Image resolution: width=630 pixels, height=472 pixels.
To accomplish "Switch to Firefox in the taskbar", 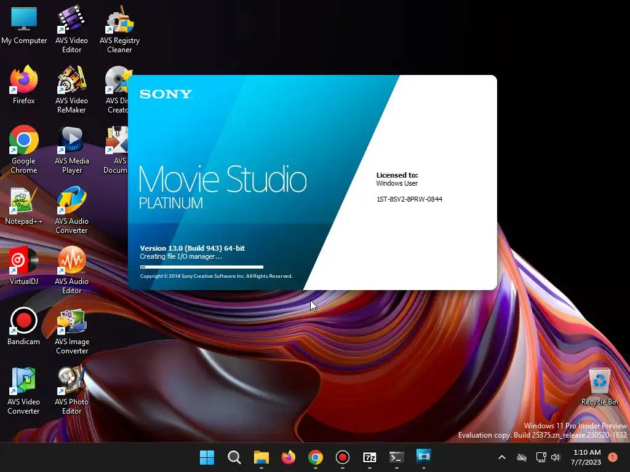I will click(288, 457).
